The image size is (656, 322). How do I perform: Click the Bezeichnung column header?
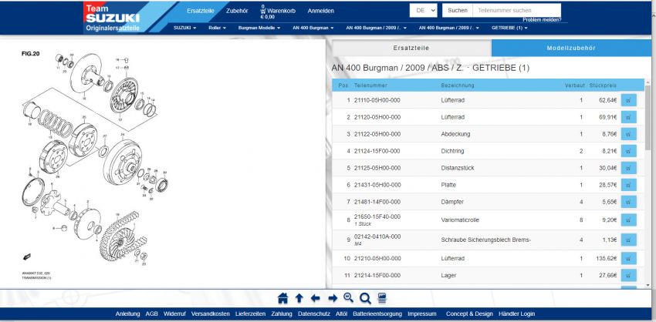pos(458,86)
